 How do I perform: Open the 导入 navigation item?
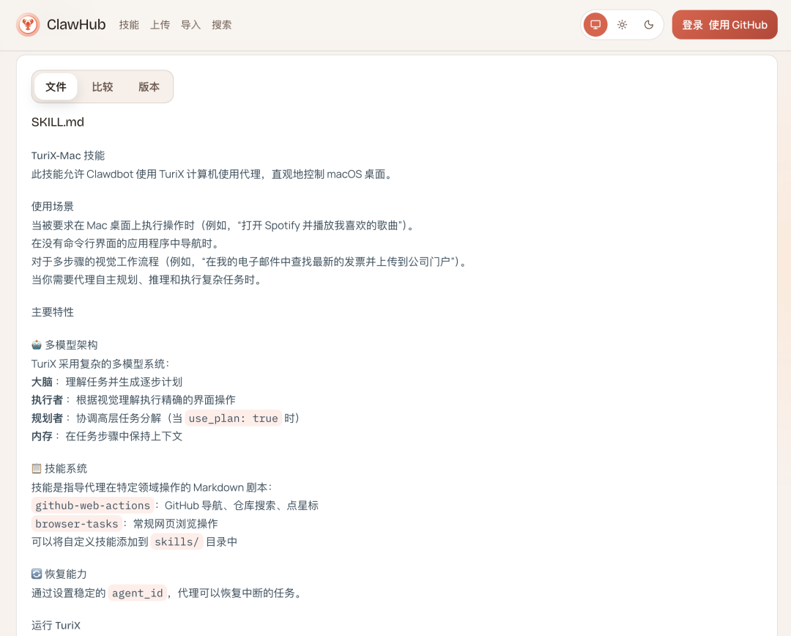click(190, 24)
